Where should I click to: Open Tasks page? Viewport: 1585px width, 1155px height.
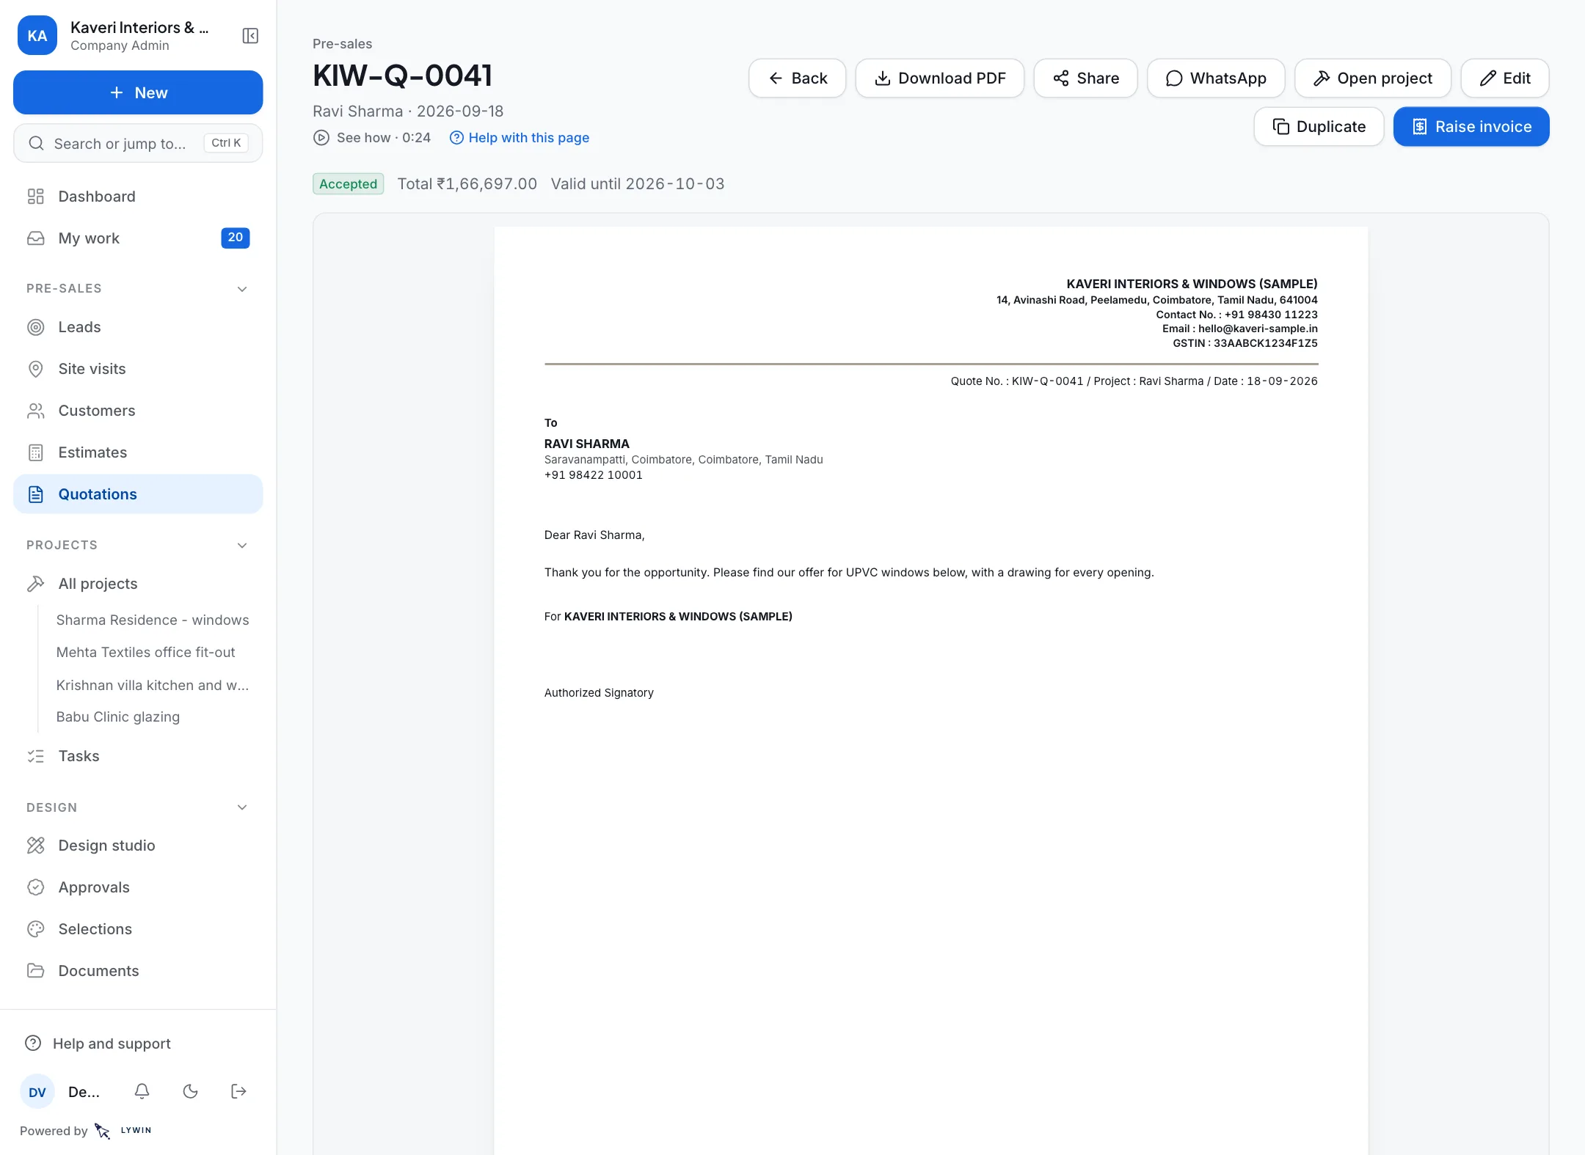point(138,756)
